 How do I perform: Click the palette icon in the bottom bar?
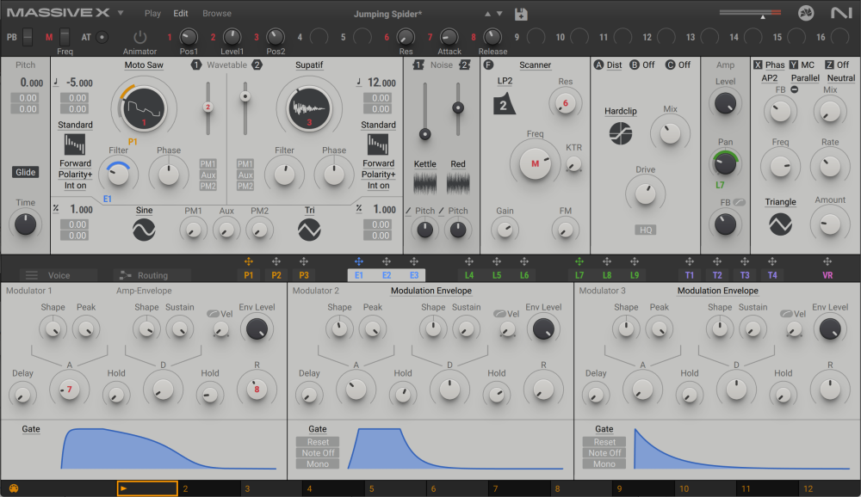14,488
